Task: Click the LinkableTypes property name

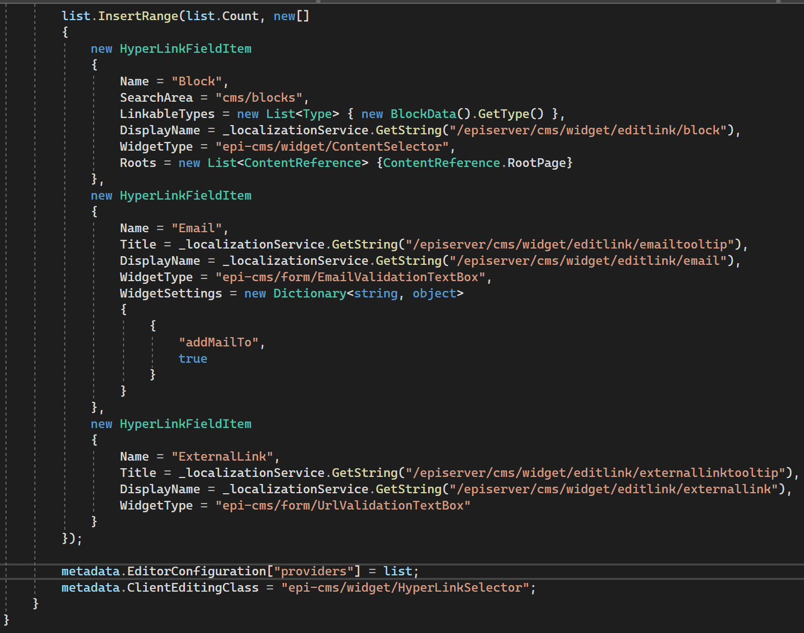Action: (x=167, y=114)
